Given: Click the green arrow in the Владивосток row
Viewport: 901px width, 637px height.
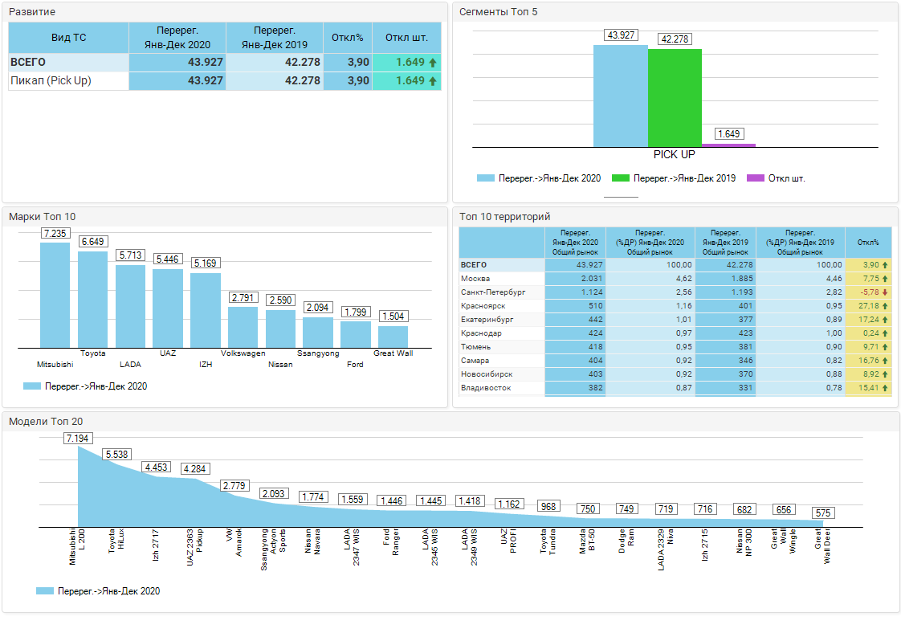Looking at the screenshot, I should [x=885, y=388].
